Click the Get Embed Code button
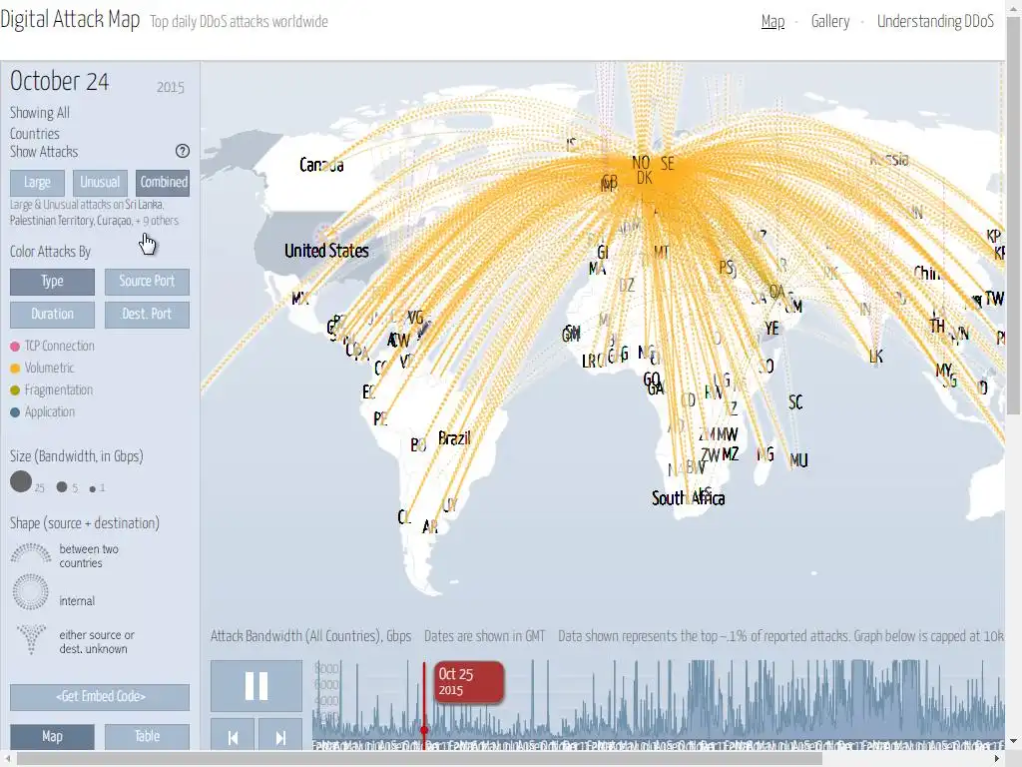The image size is (1022, 767). (x=100, y=697)
